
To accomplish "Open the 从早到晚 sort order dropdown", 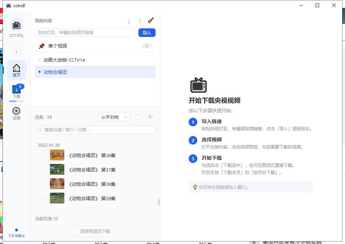I will pos(114,117).
